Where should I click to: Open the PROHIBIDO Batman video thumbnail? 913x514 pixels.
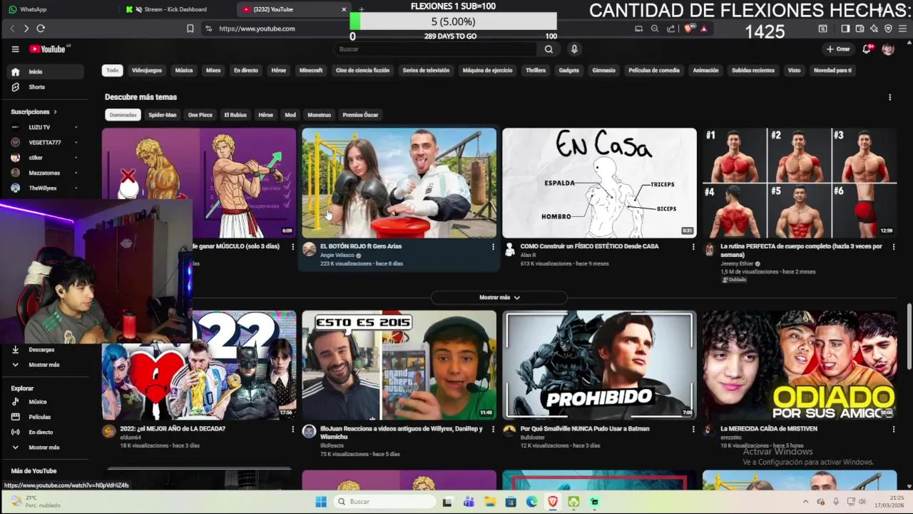(x=599, y=365)
